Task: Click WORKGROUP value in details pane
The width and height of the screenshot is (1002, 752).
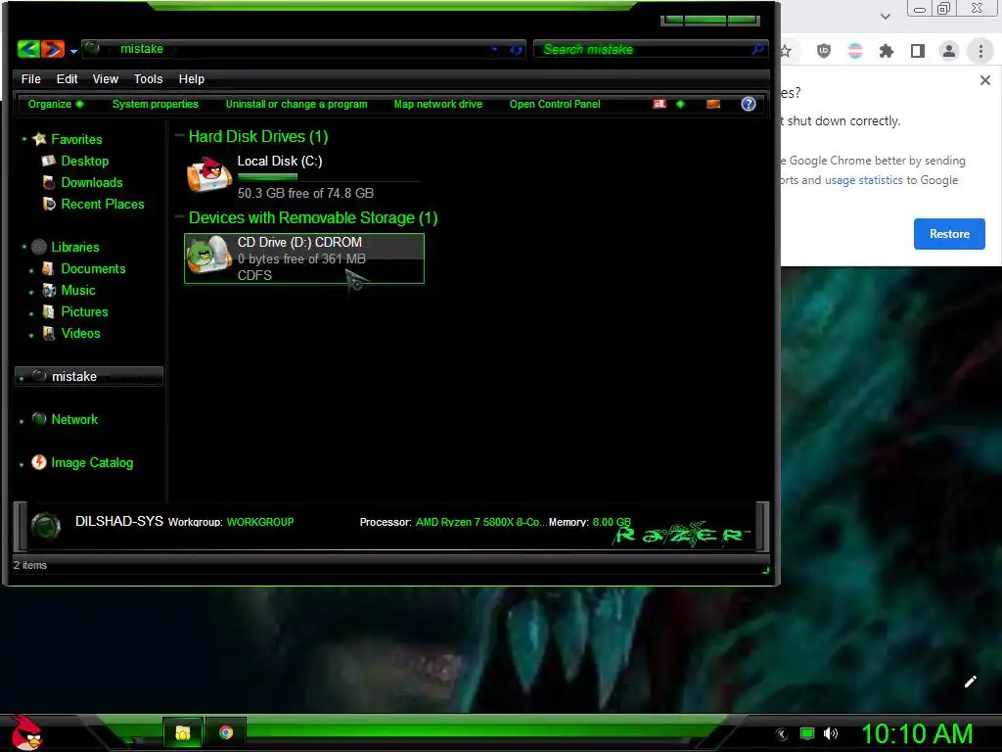Action: tap(260, 522)
